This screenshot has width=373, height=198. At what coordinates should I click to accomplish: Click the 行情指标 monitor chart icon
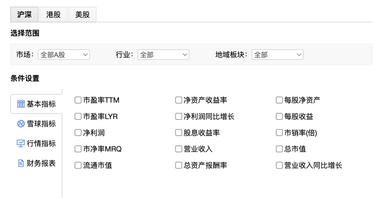point(21,143)
